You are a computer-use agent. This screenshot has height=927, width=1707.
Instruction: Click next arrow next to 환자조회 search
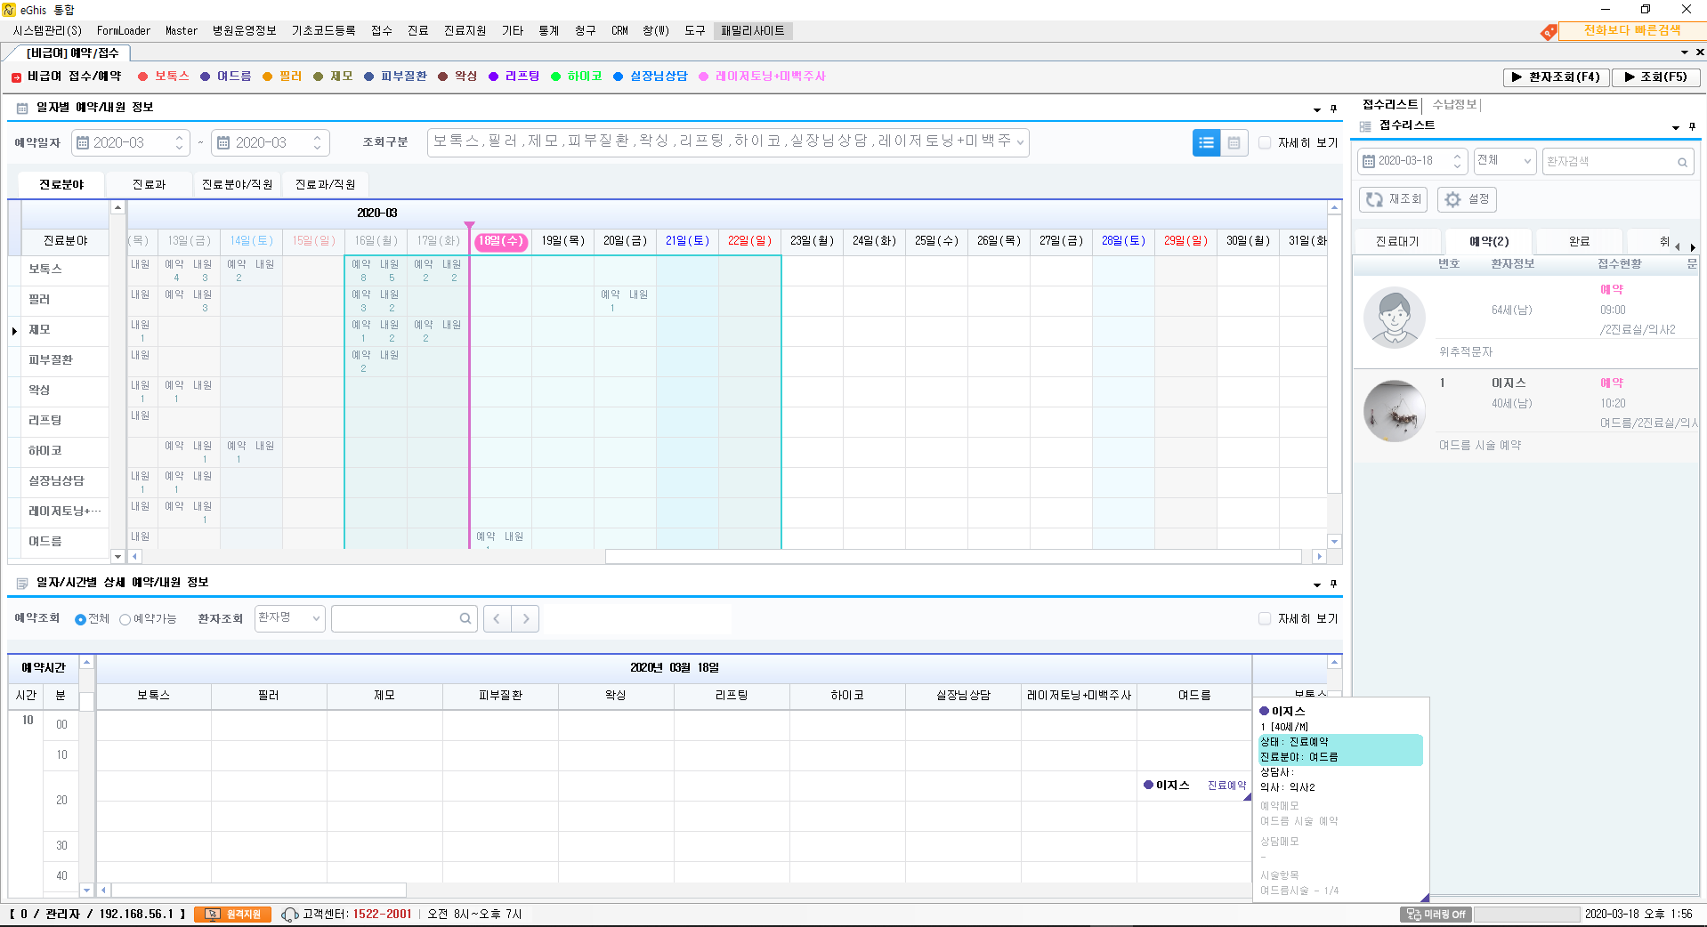point(526,618)
